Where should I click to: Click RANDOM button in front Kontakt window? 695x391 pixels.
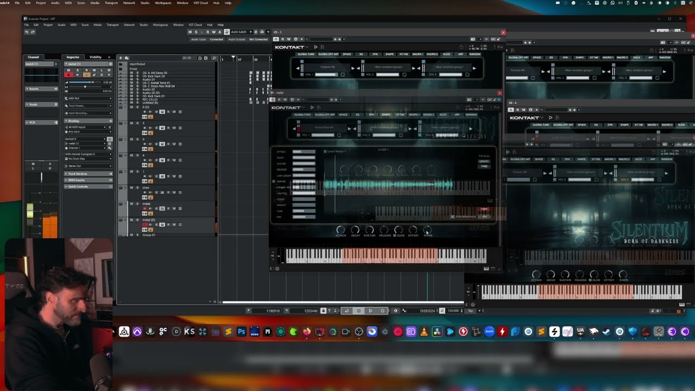click(471, 115)
